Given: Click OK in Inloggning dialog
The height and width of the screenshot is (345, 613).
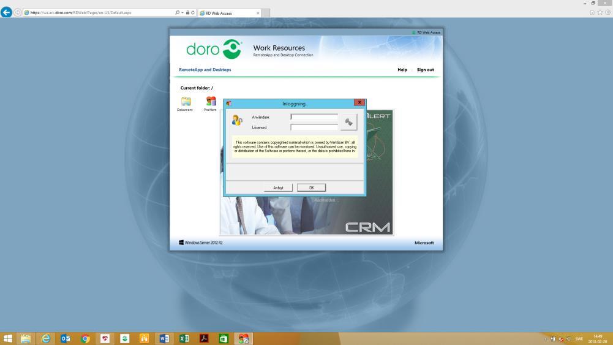Looking at the screenshot, I should pos(311,188).
